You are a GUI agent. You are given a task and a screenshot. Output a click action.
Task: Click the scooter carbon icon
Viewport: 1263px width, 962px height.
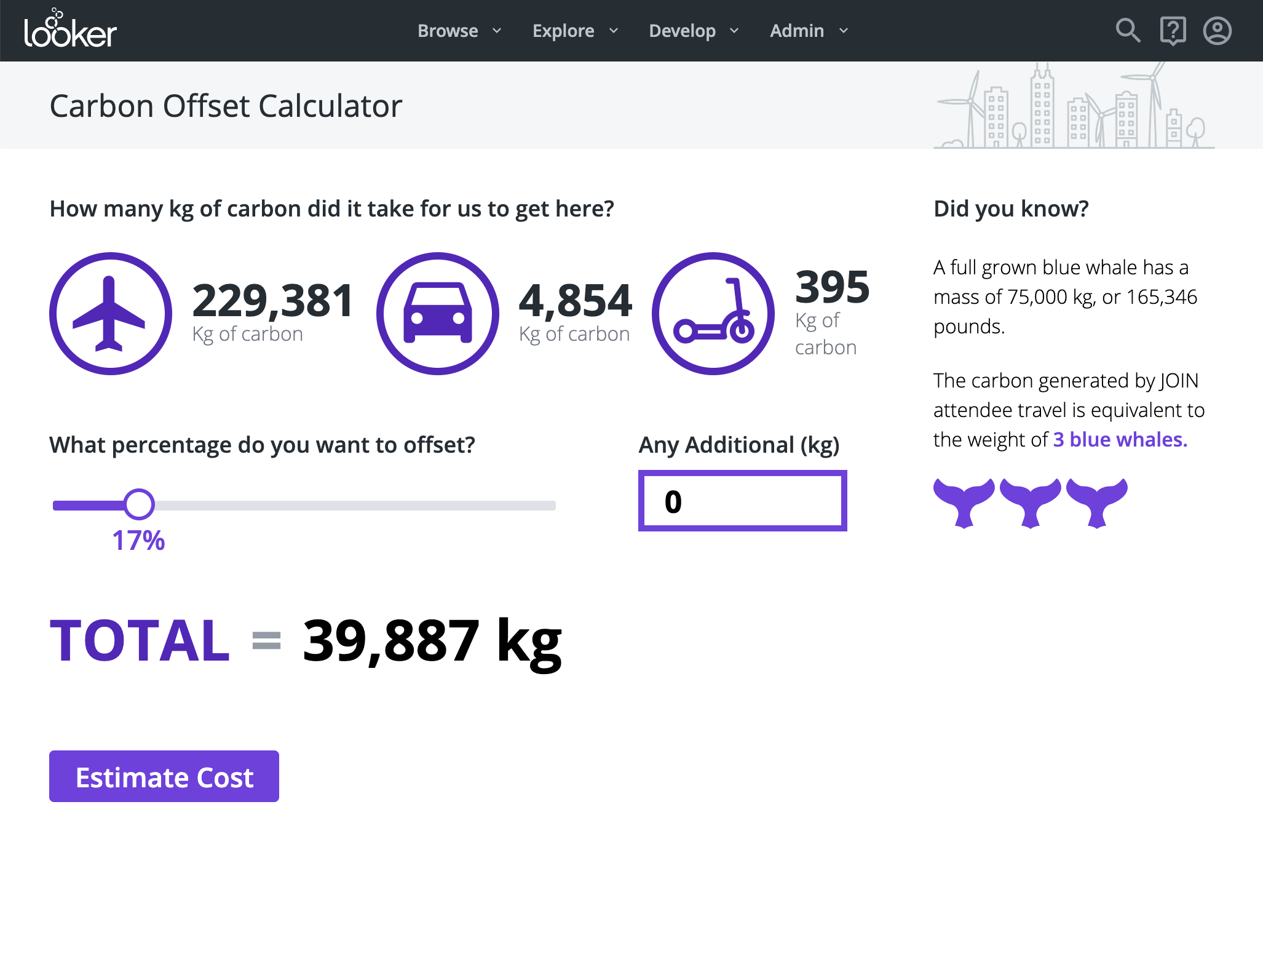point(713,313)
